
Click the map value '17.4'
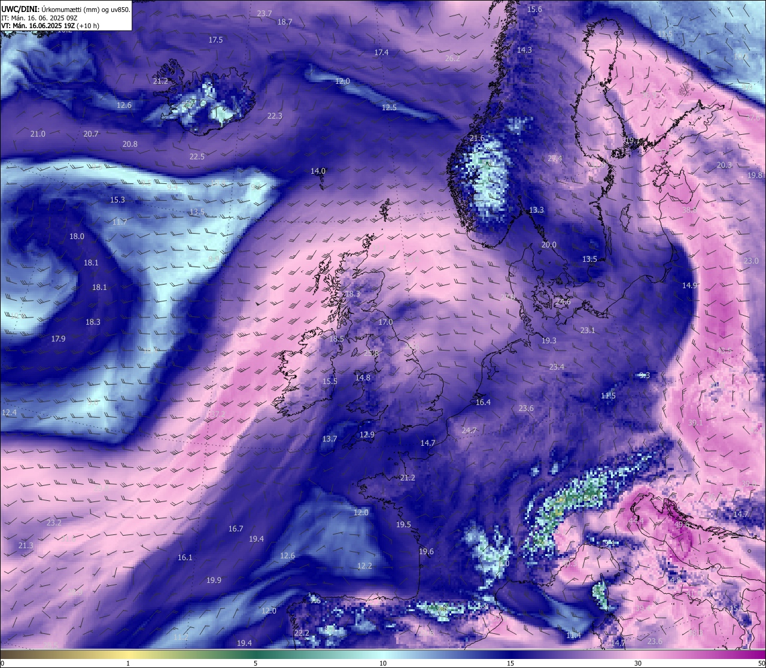coord(381,52)
